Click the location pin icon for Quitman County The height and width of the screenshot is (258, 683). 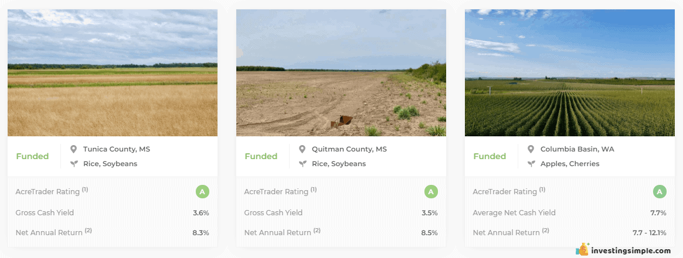303,149
